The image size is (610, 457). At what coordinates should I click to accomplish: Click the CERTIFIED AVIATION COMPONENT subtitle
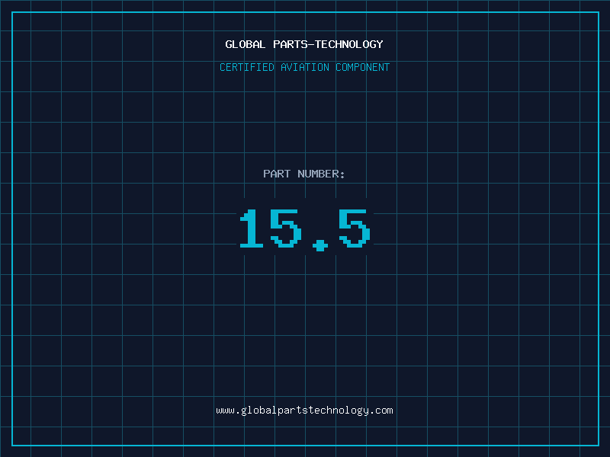pos(304,67)
